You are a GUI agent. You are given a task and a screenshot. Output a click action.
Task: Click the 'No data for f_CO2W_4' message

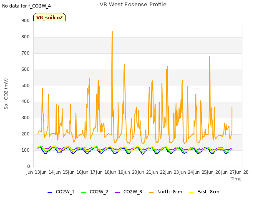point(26,6)
